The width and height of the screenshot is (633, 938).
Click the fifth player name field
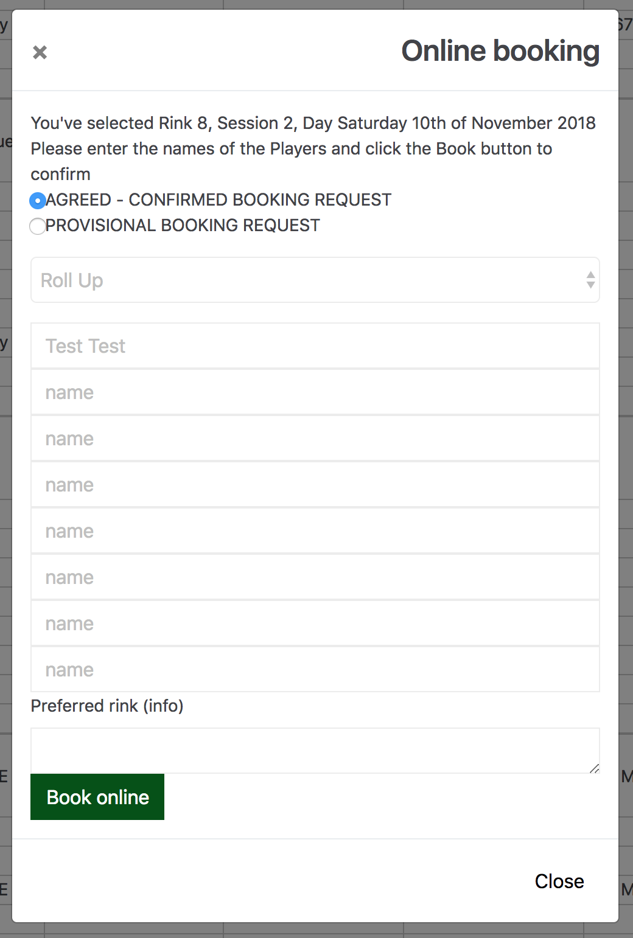pyautogui.click(x=315, y=531)
